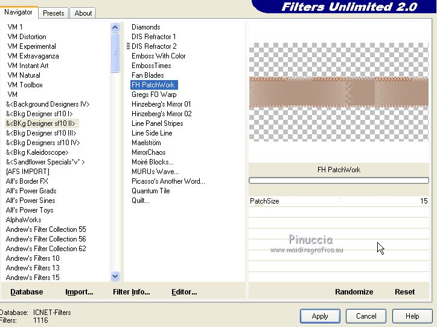Viewport: 437px width, 327px height.
Task: Choose Gregs FO Warp filter
Action: pyautogui.click(x=154, y=95)
